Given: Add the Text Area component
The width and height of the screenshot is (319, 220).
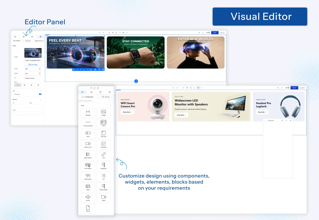Looking at the screenshot, I should pyautogui.click(x=104, y=134).
